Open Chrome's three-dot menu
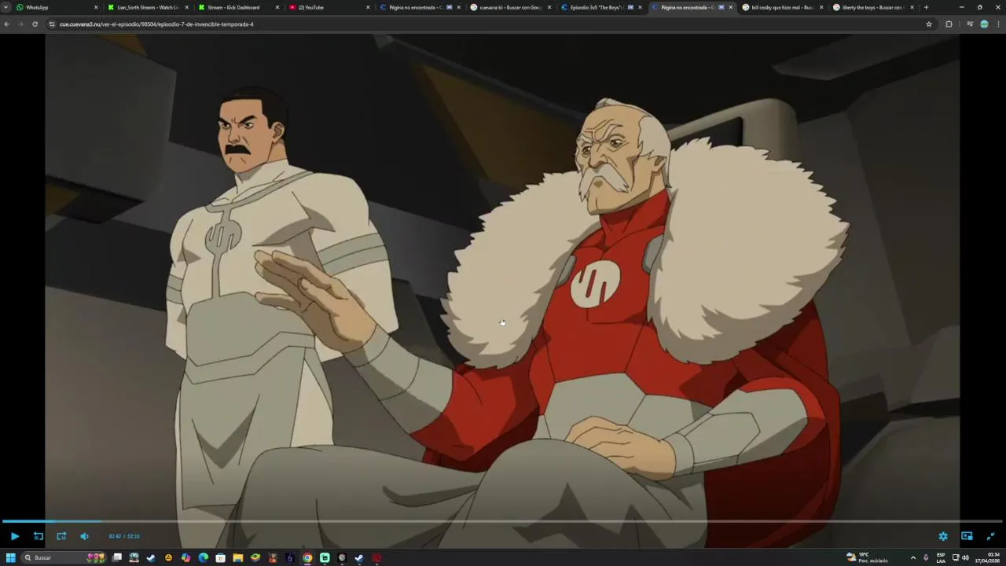The width and height of the screenshot is (1006, 566). [999, 24]
